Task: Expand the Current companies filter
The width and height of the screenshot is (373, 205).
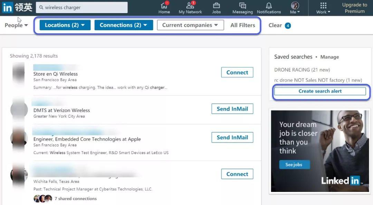Action: click(190, 25)
